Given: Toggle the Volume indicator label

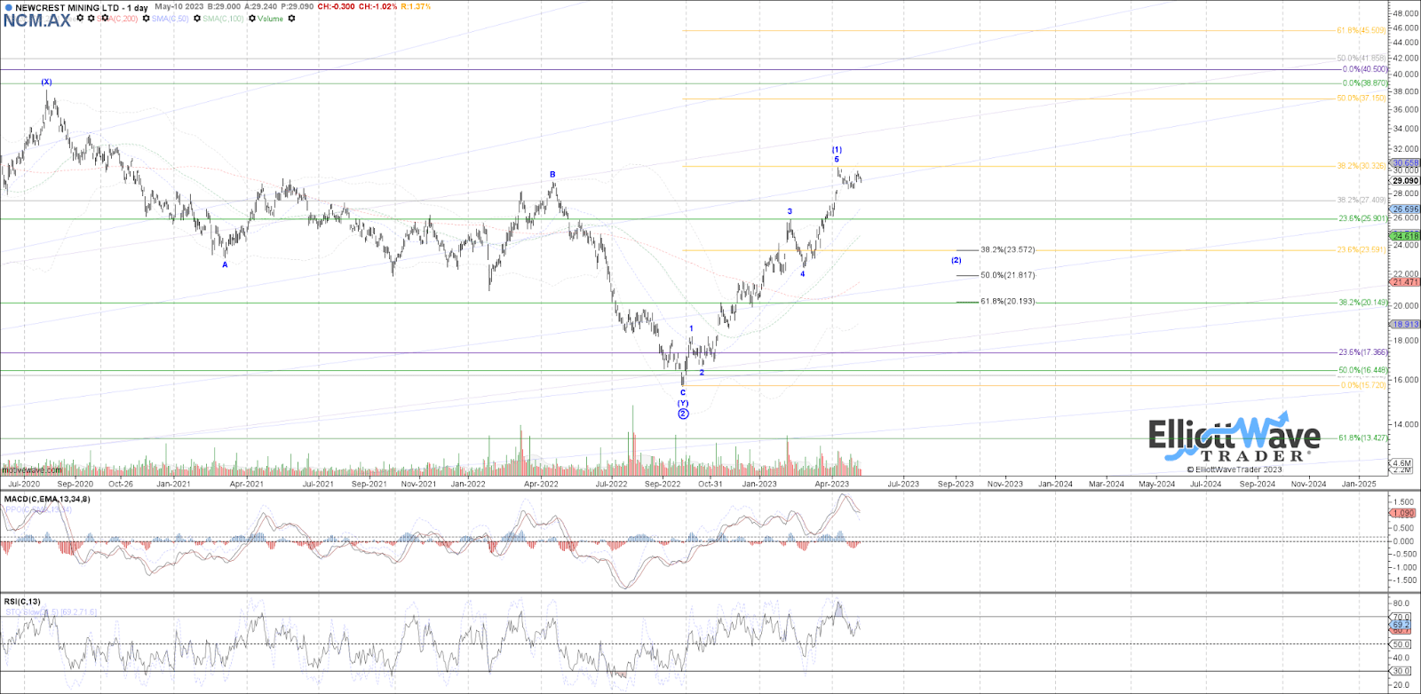Looking at the screenshot, I should click(270, 19).
